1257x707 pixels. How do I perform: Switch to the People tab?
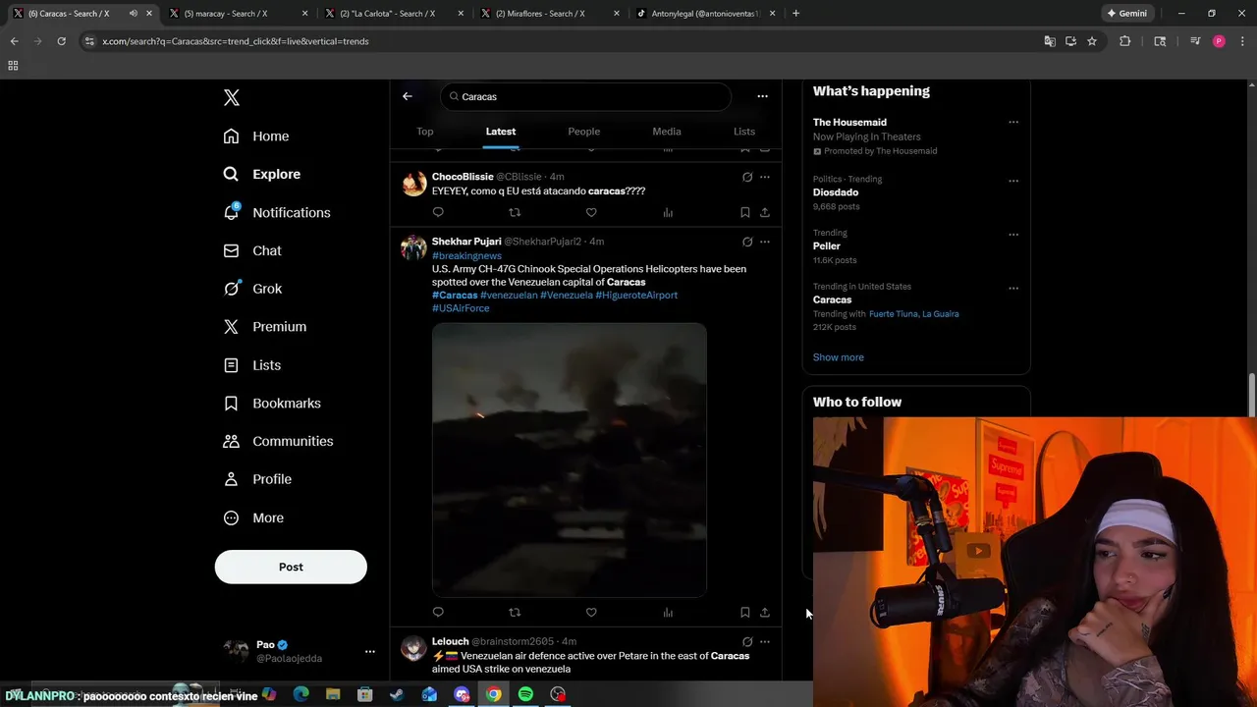point(583,131)
